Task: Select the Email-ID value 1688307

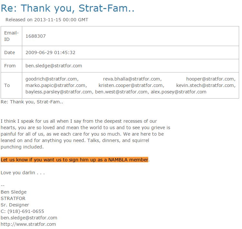Action: [x=35, y=36]
